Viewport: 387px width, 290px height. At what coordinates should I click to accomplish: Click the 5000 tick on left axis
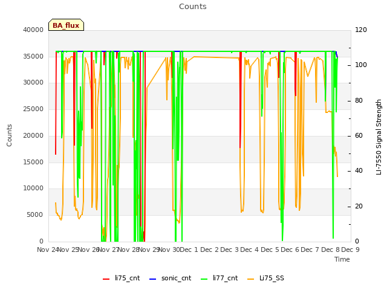[35, 215]
